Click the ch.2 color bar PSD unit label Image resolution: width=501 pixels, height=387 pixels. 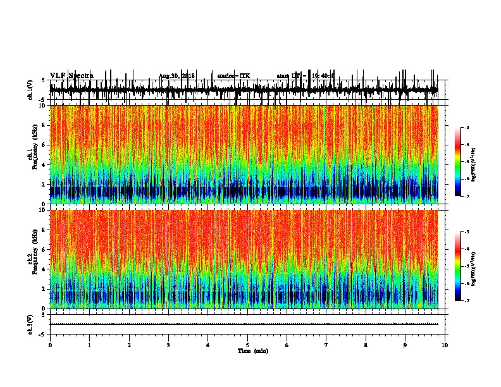(474, 269)
